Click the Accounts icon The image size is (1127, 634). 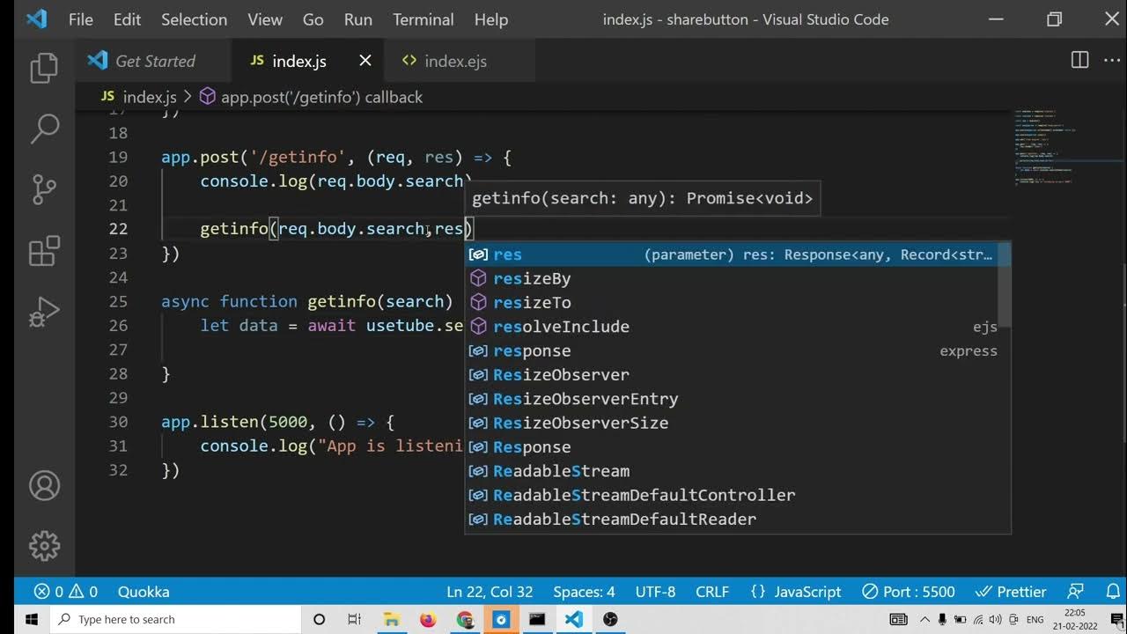43,485
